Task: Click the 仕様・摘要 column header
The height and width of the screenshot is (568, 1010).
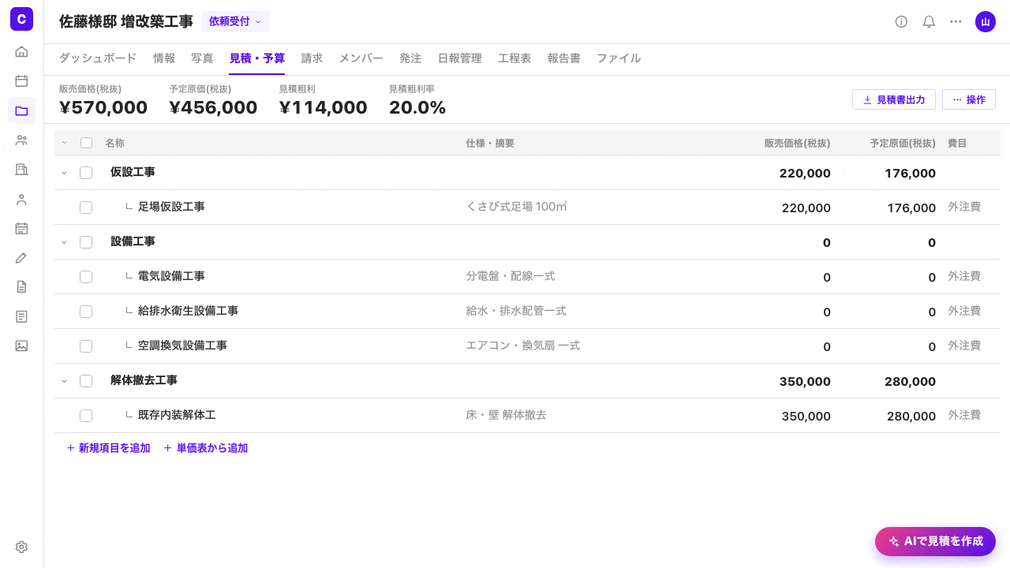Action: tap(490, 144)
